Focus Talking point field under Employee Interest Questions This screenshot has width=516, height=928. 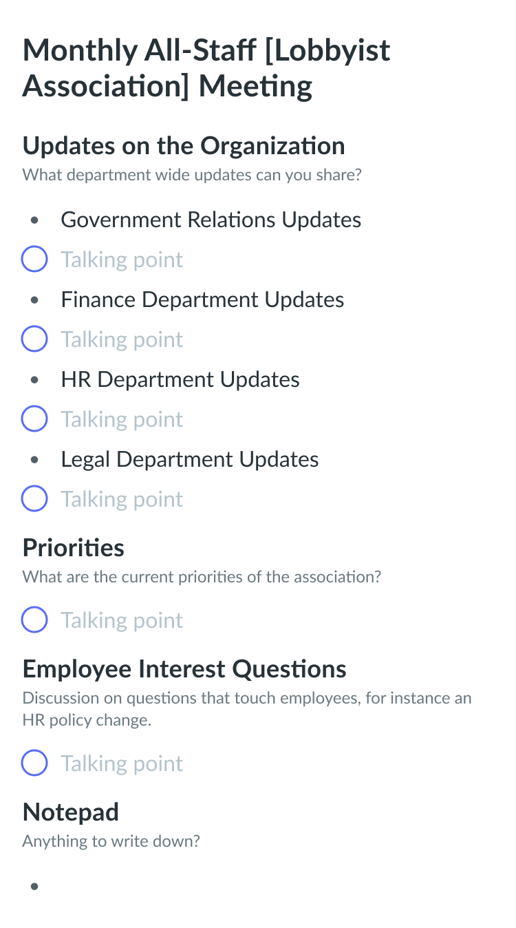pyautogui.click(x=122, y=764)
